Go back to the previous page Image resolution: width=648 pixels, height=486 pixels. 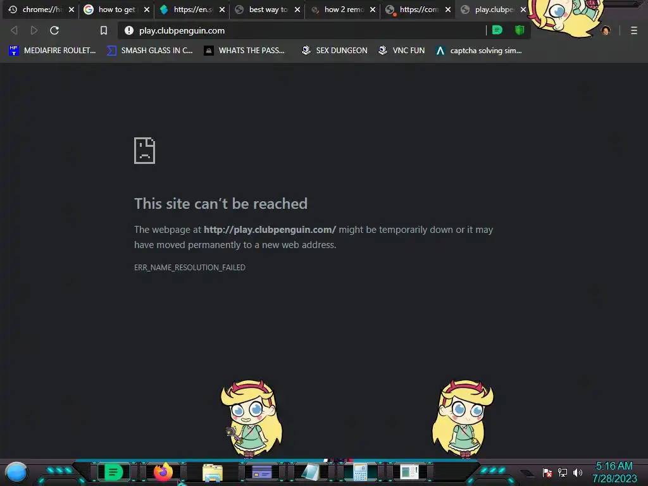(x=14, y=30)
